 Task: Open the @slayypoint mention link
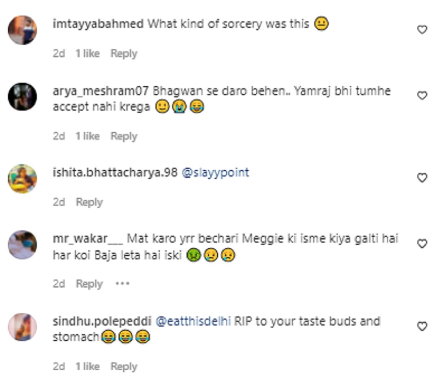click(x=215, y=173)
